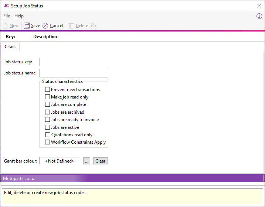Click the New document toolbar icon
The width and height of the screenshot is (265, 207).
(5, 26)
